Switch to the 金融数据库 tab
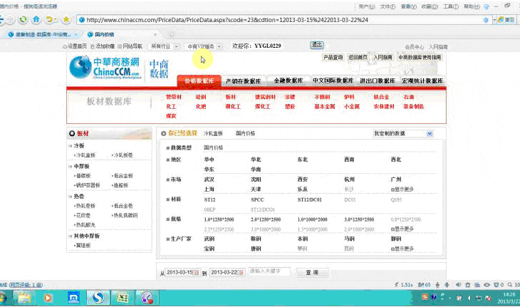 point(288,82)
